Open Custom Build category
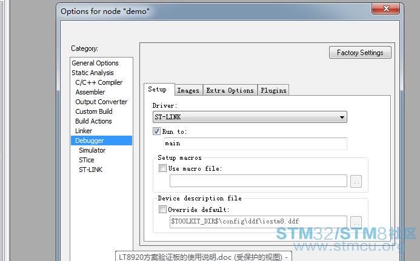The image size is (420, 261). pos(94,111)
